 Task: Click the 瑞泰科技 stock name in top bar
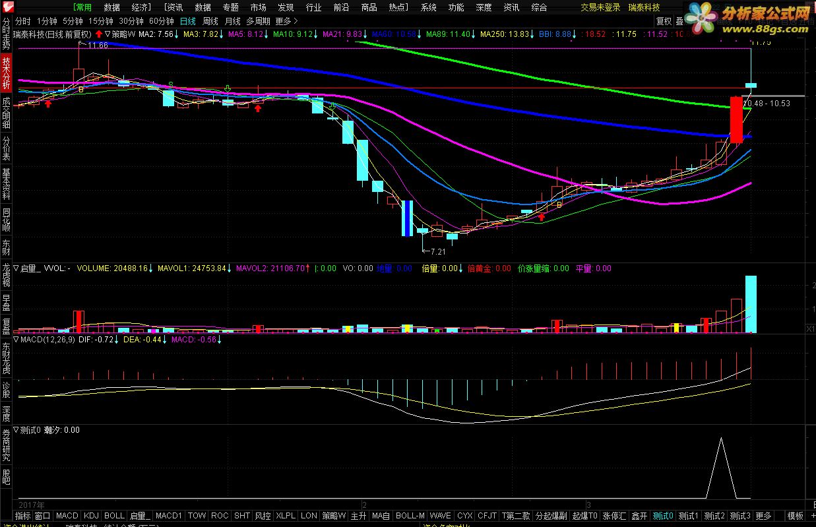point(644,7)
